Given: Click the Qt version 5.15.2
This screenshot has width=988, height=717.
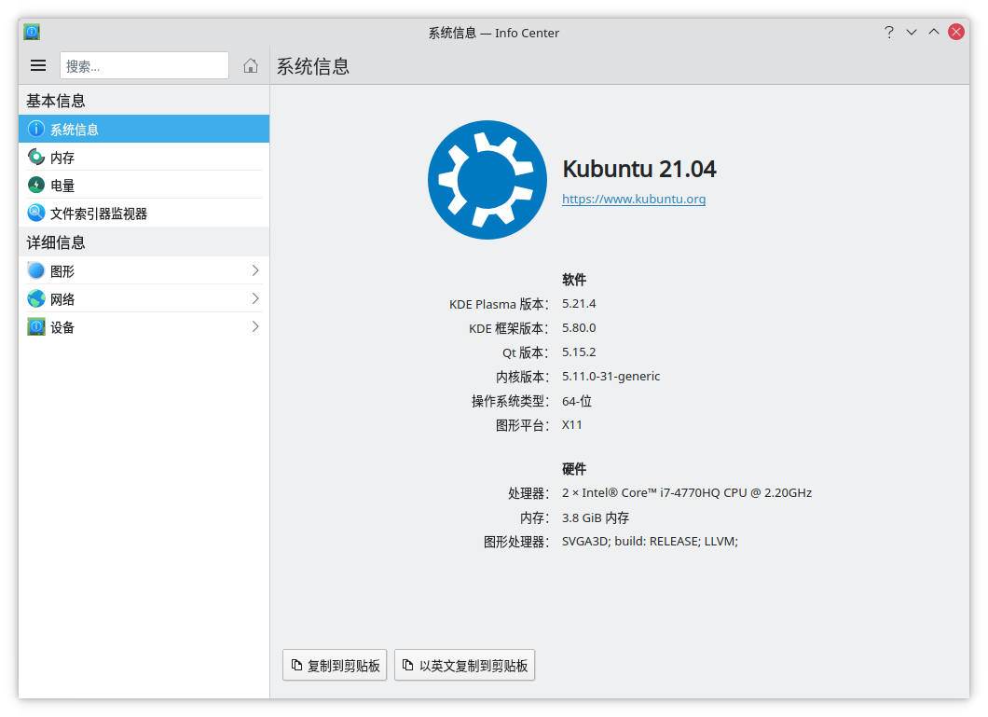Looking at the screenshot, I should (579, 352).
